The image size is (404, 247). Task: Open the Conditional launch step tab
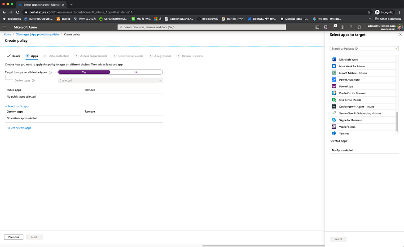(x=128, y=56)
